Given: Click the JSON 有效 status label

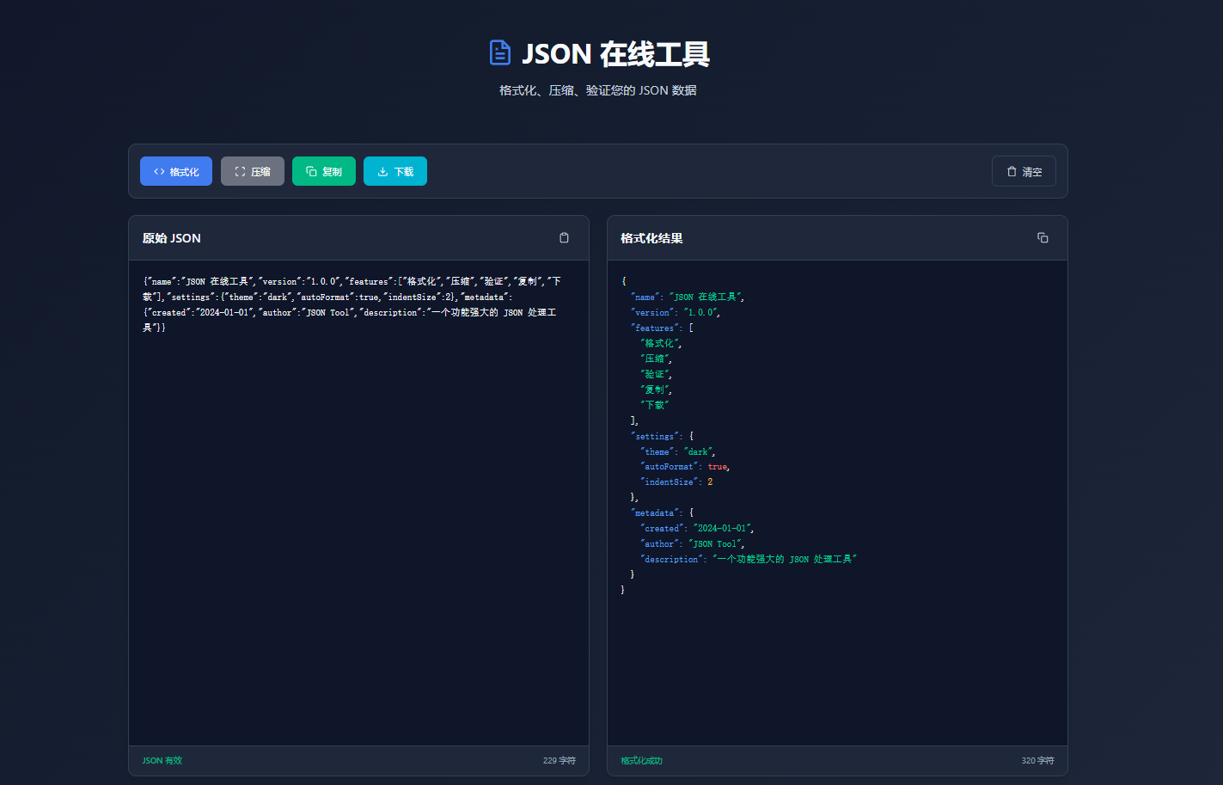Looking at the screenshot, I should click(x=162, y=760).
